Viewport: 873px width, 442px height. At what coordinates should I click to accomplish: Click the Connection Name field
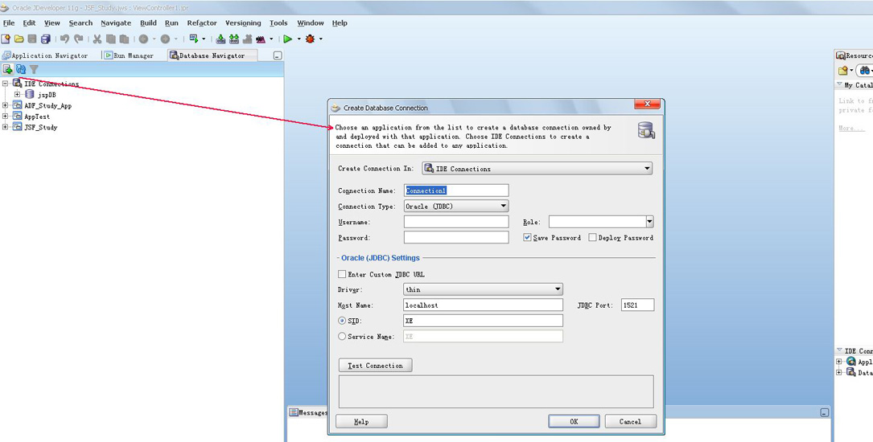click(x=456, y=190)
